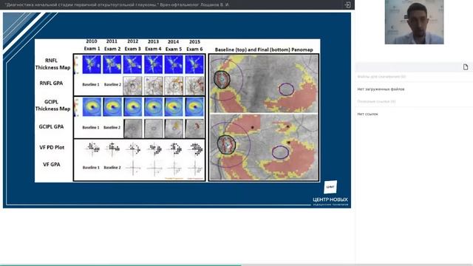Viewport: 473px width, 266px height.
Task: Click the "ЦЕНТР НОВЫХ" logo on slide
Action: point(330,194)
